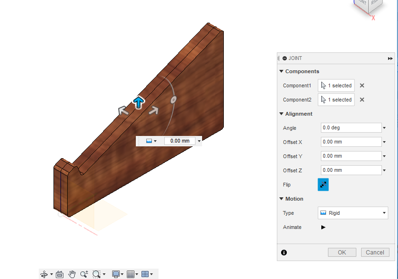
Task: Click the info icon in Joint dialog
Action: click(284, 253)
